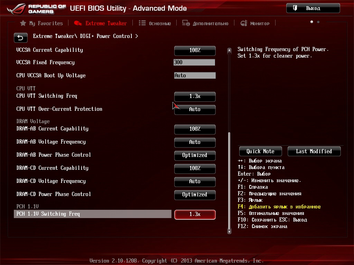Click the scrollbar up arrow
This screenshot has height=265, width=354.
coord(229,51)
